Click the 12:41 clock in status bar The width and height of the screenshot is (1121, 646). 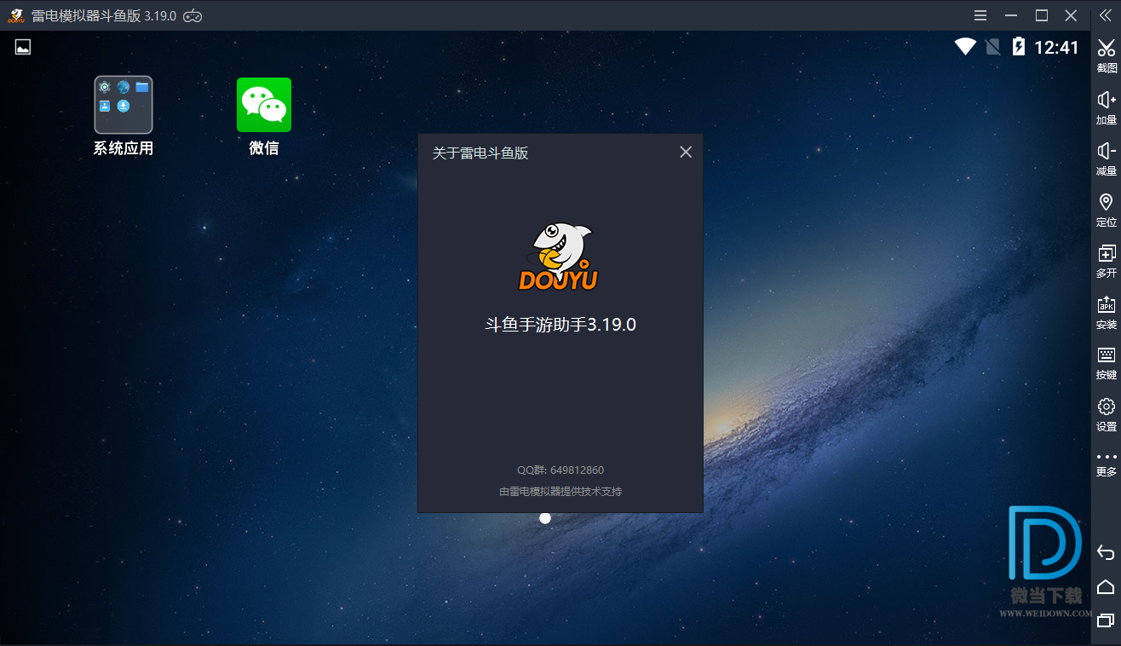[1056, 48]
